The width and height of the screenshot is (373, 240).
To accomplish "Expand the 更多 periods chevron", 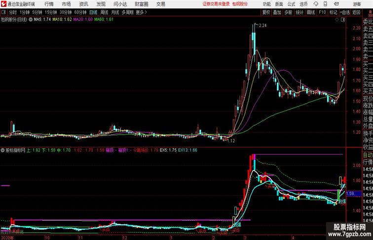I will point(142,12).
